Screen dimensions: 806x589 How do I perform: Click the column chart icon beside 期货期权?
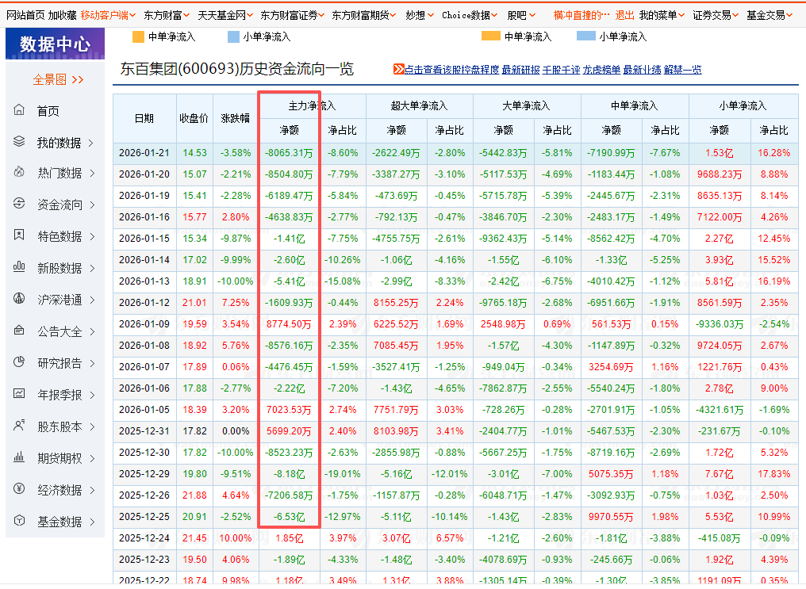pos(19,457)
